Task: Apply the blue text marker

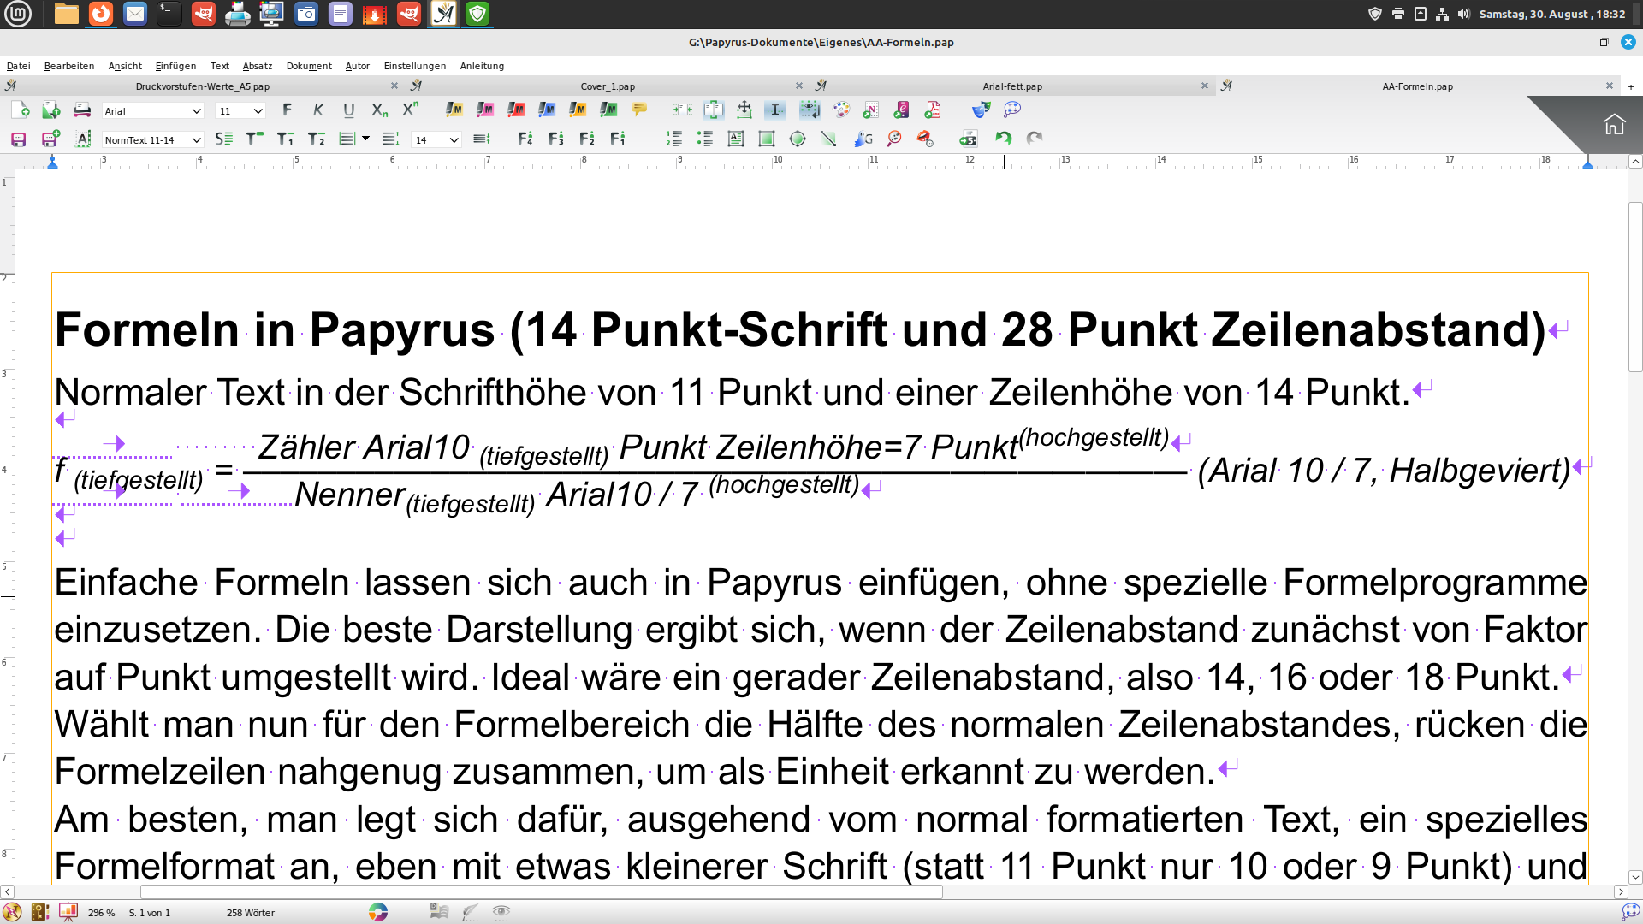Action: coord(547,110)
